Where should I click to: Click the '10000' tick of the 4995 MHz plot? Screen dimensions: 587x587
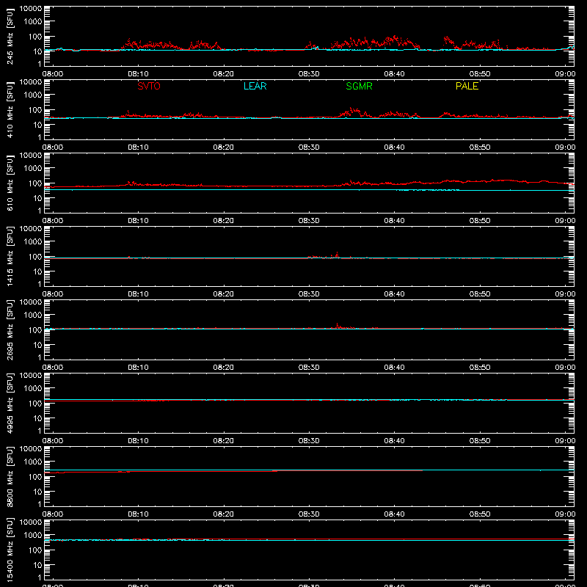31,376
